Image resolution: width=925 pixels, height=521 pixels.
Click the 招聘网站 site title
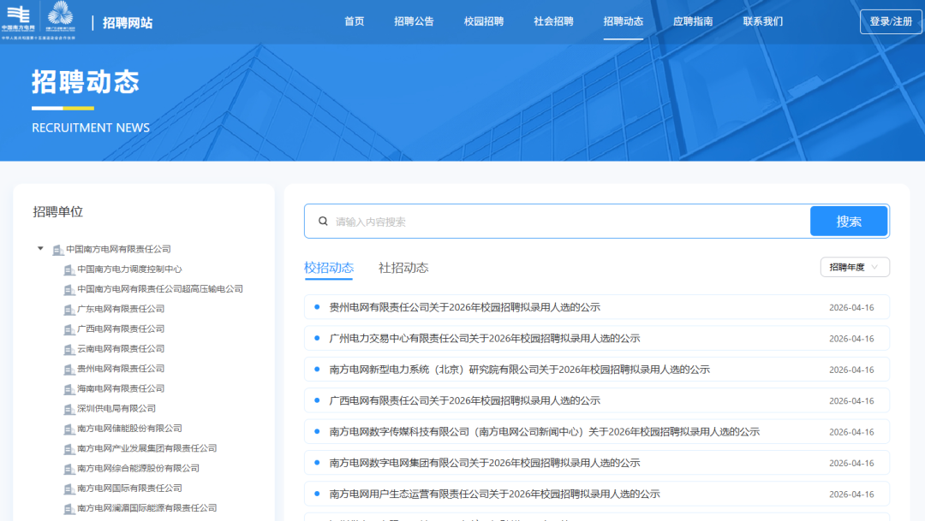tap(128, 22)
